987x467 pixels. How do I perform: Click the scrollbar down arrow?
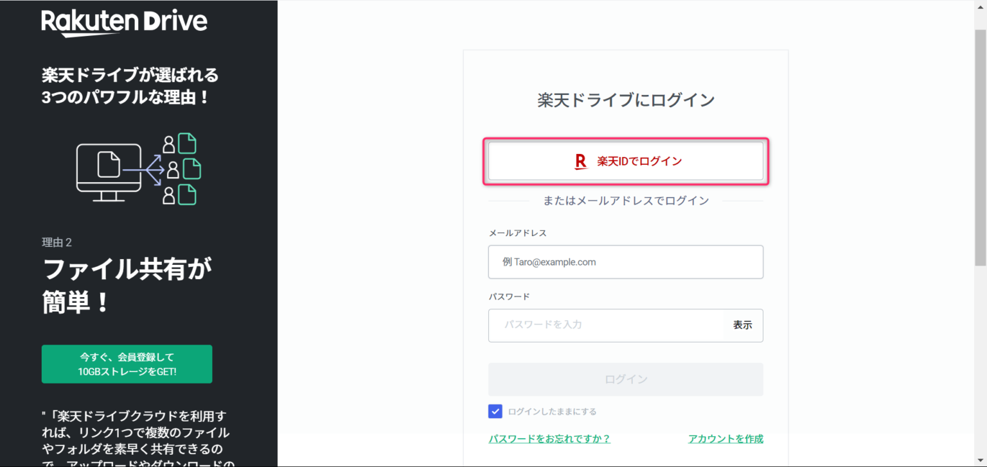click(x=982, y=461)
